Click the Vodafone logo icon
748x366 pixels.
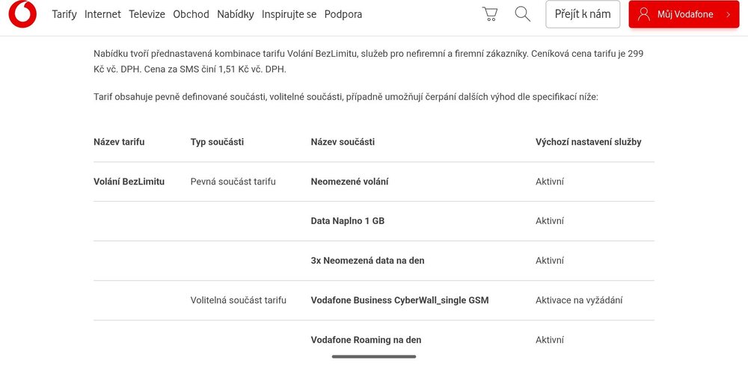[22, 14]
